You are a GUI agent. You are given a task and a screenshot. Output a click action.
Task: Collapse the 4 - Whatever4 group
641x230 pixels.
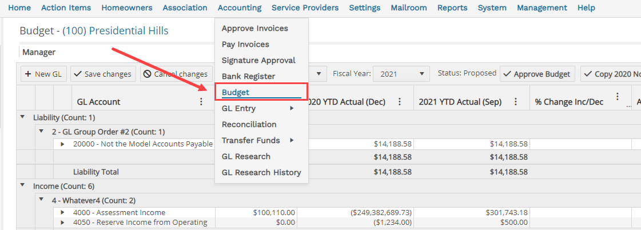pyautogui.click(x=41, y=200)
